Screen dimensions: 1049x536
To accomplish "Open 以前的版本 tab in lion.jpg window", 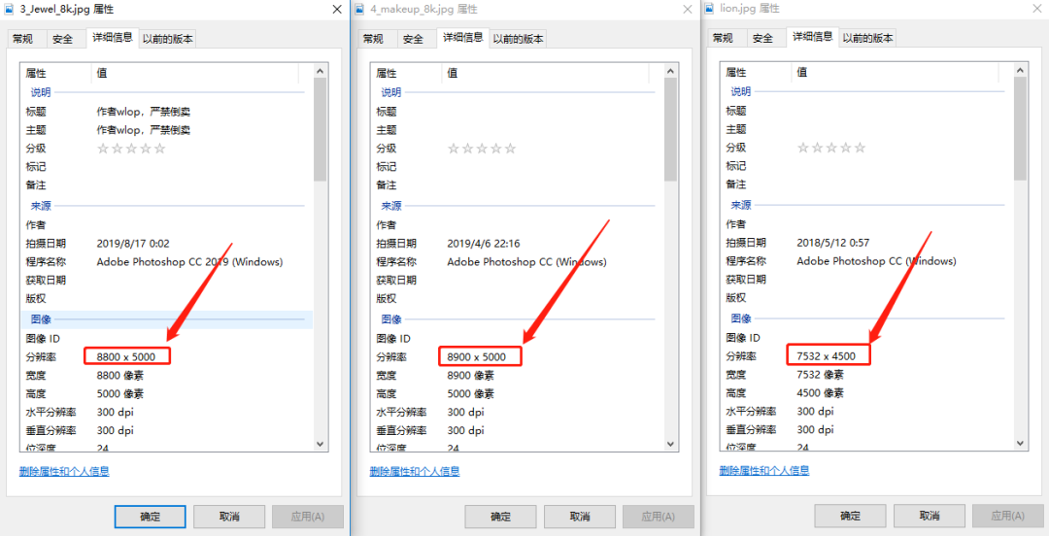I will pos(867,38).
